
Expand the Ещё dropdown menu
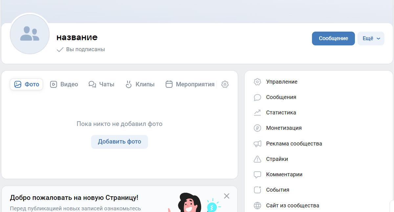click(370, 38)
